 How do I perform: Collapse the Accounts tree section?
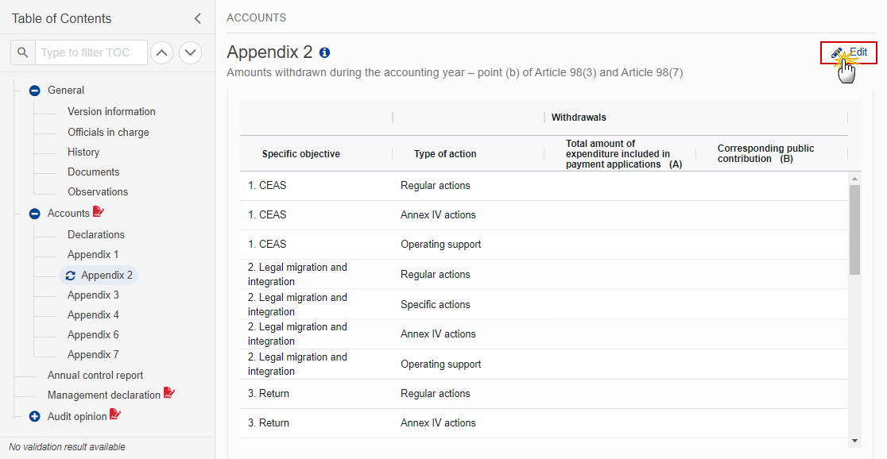[x=34, y=214]
